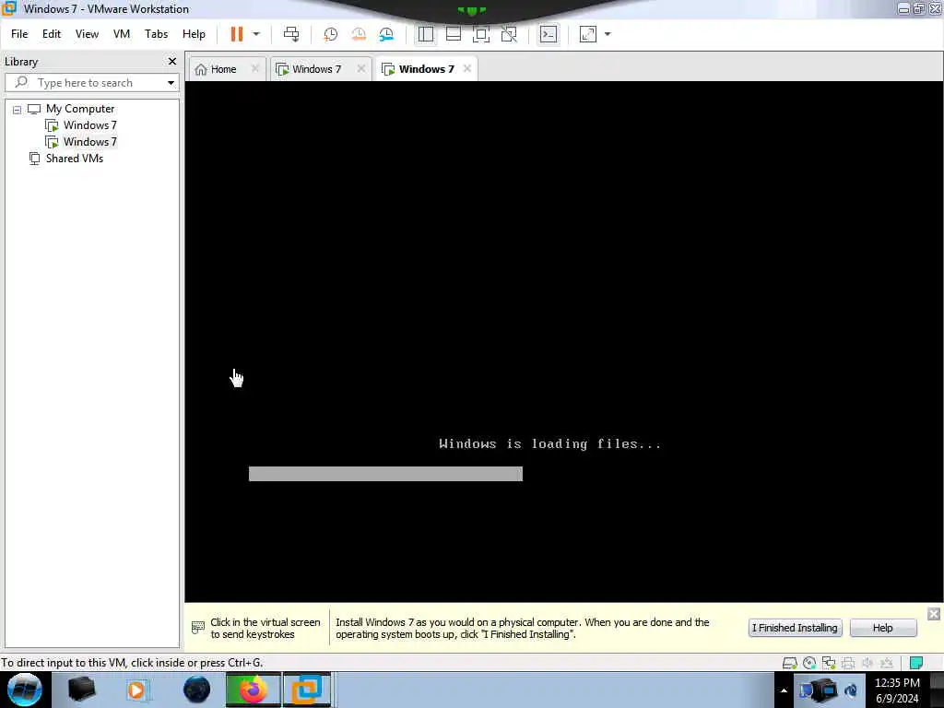
Task: Click the loading files progress bar
Action: click(x=386, y=474)
